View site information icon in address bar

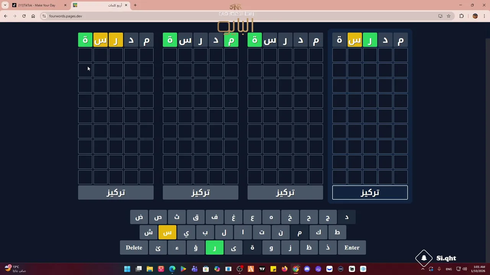(x=44, y=16)
